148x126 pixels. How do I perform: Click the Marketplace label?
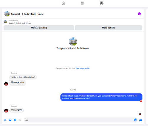click(13, 21)
